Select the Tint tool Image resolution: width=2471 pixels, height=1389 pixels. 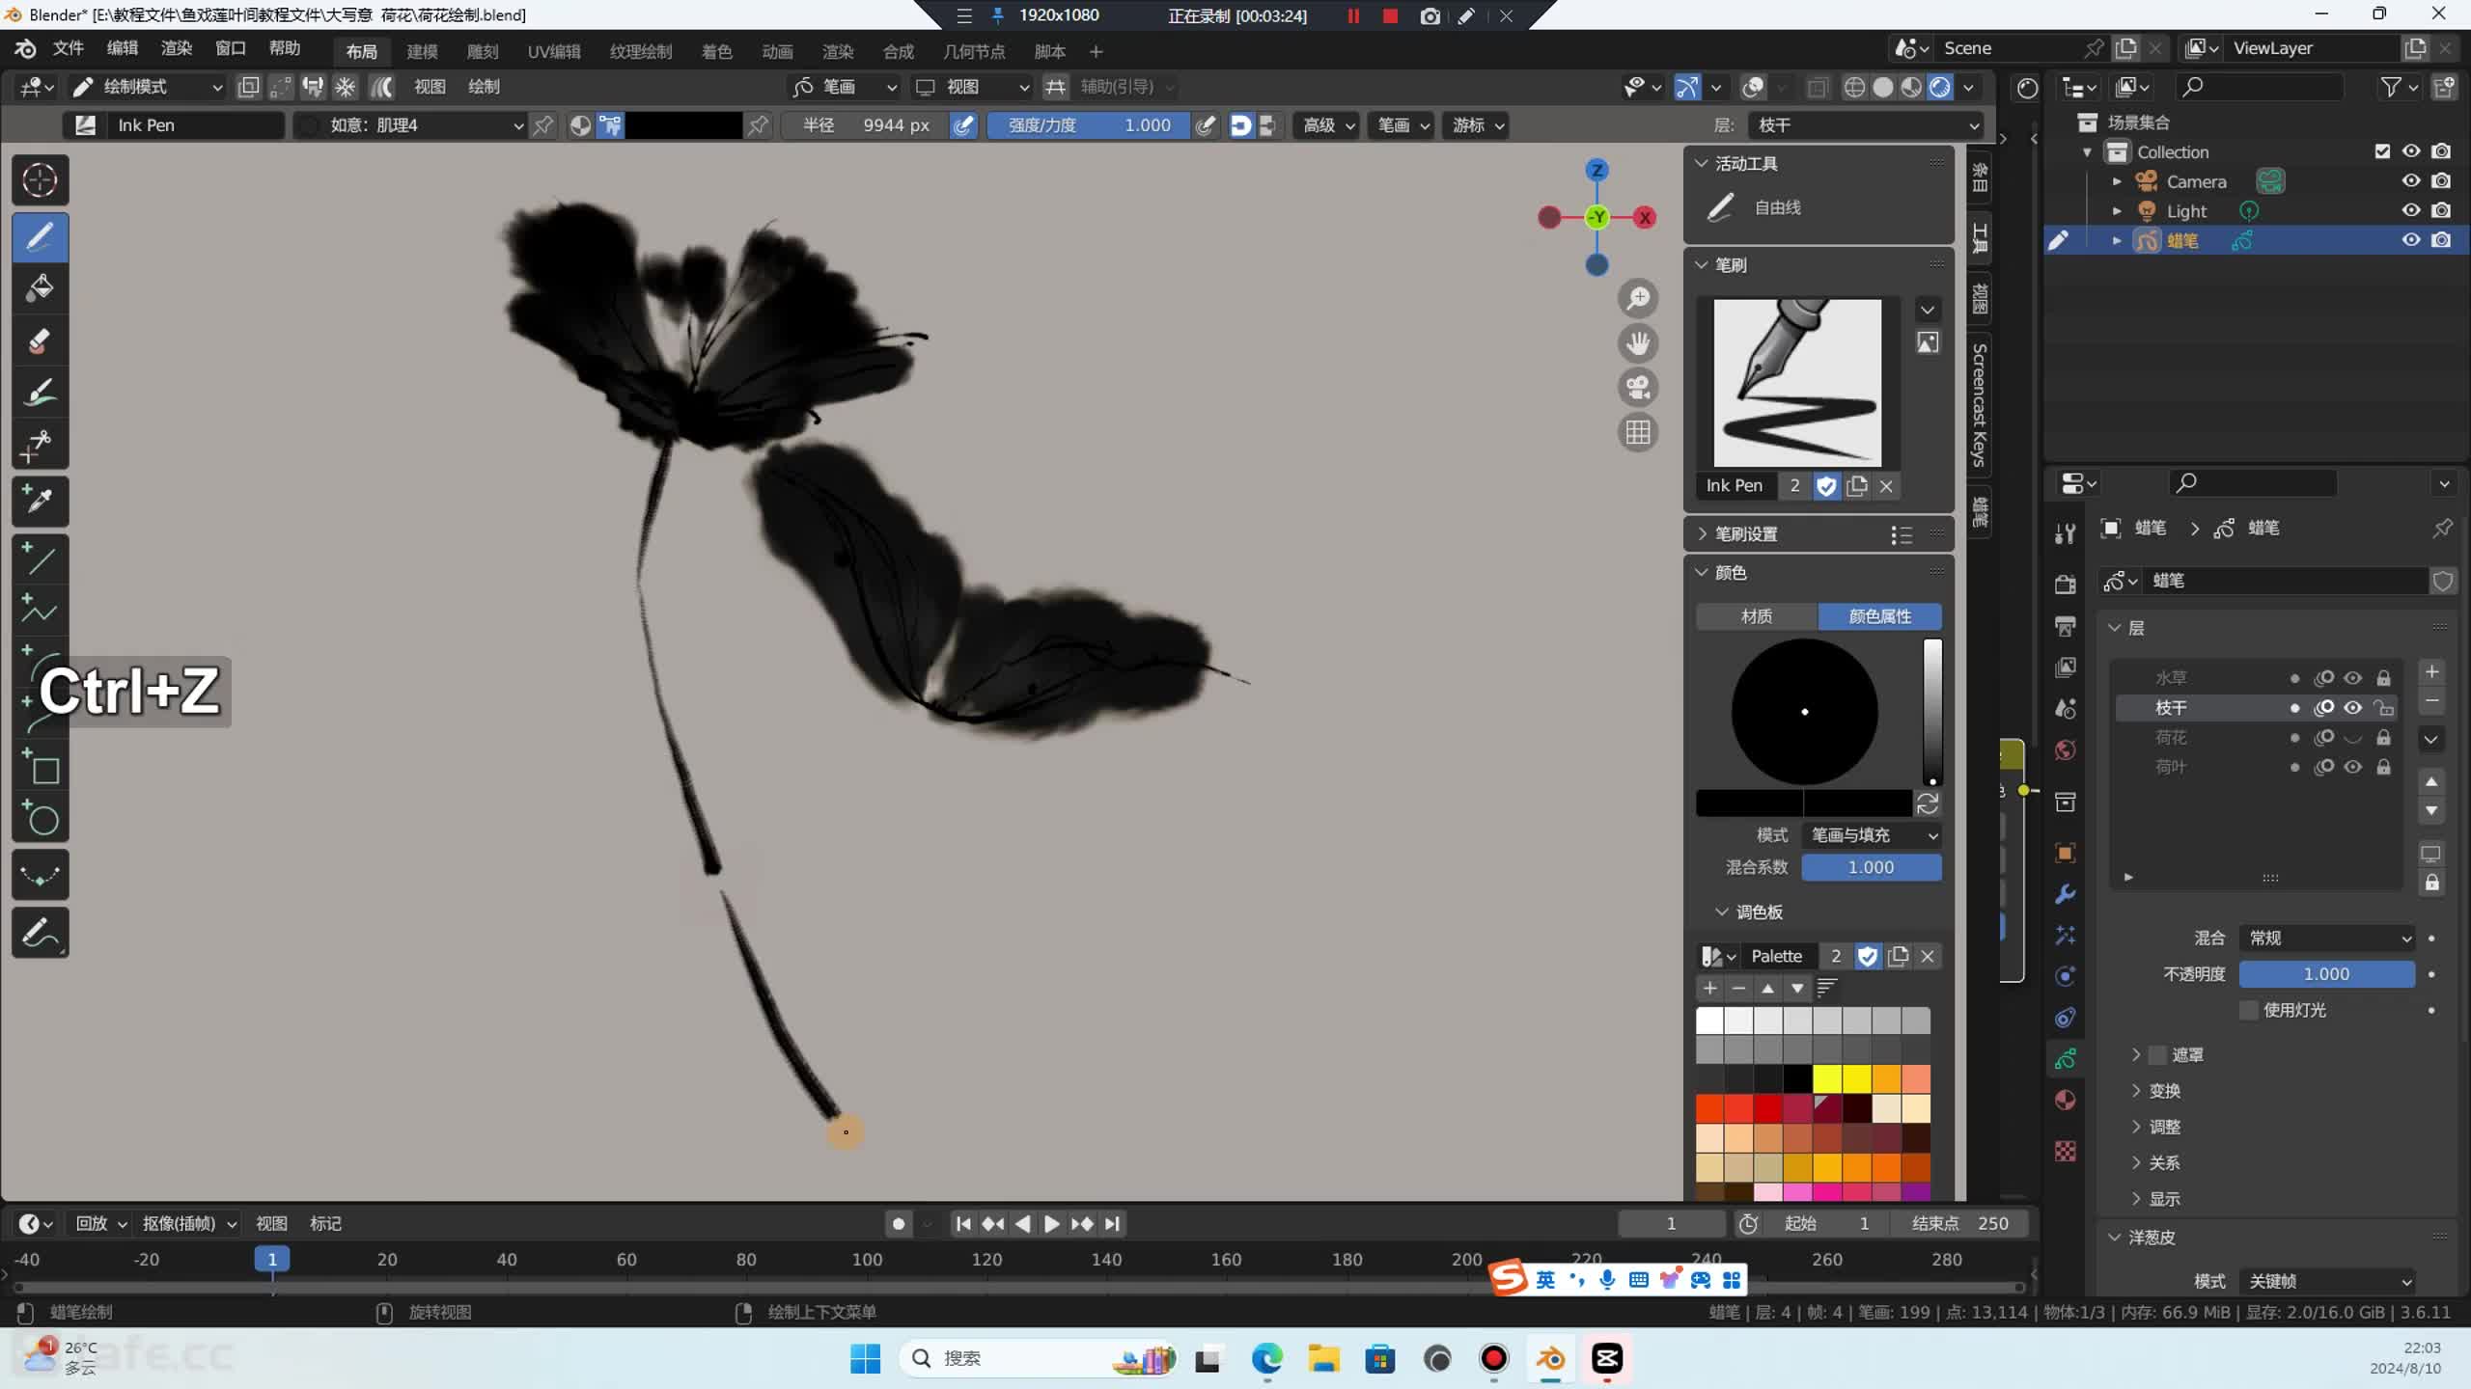(x=40, y=393)
